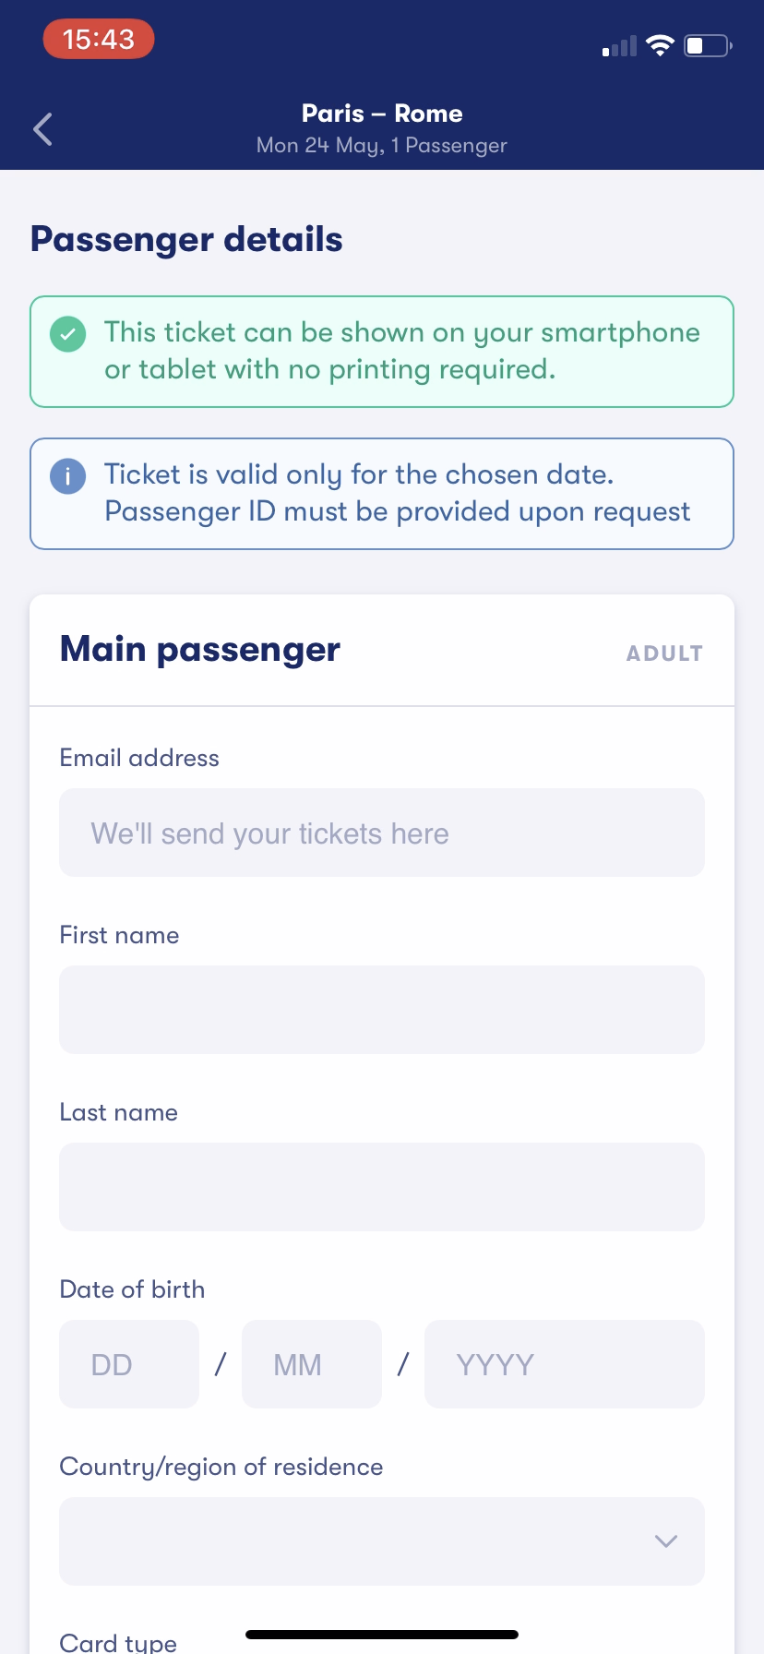Focus the Email address field
The image size is (764, 1654).
382,833
